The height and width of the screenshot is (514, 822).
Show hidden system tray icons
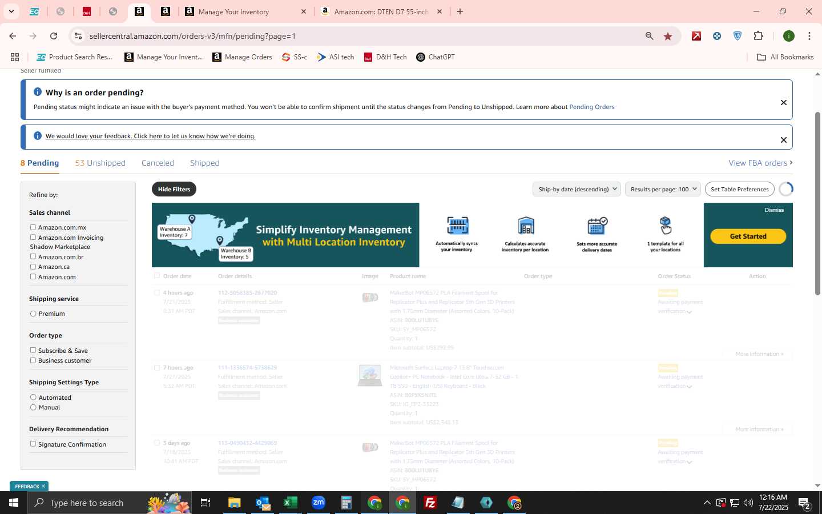(707, 503)
